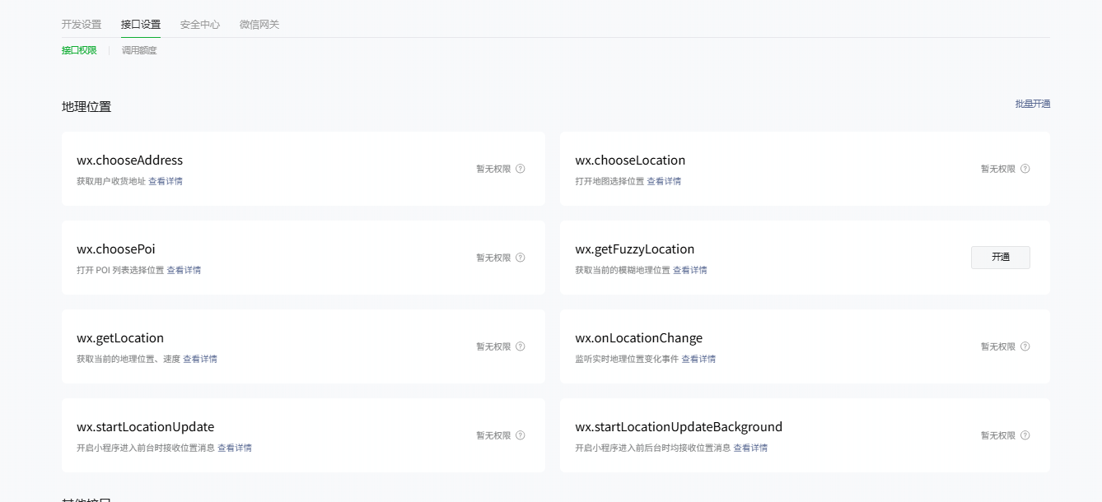Switch to 调用额度 sub-tab
Screen dimensions: 1102x502
(x=139, y=50)
